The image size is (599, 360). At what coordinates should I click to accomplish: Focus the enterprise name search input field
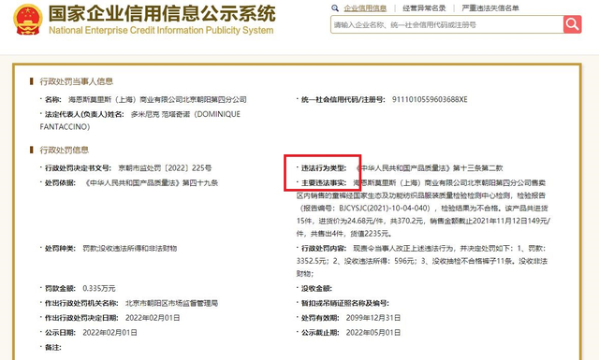(x=447, y=25)
